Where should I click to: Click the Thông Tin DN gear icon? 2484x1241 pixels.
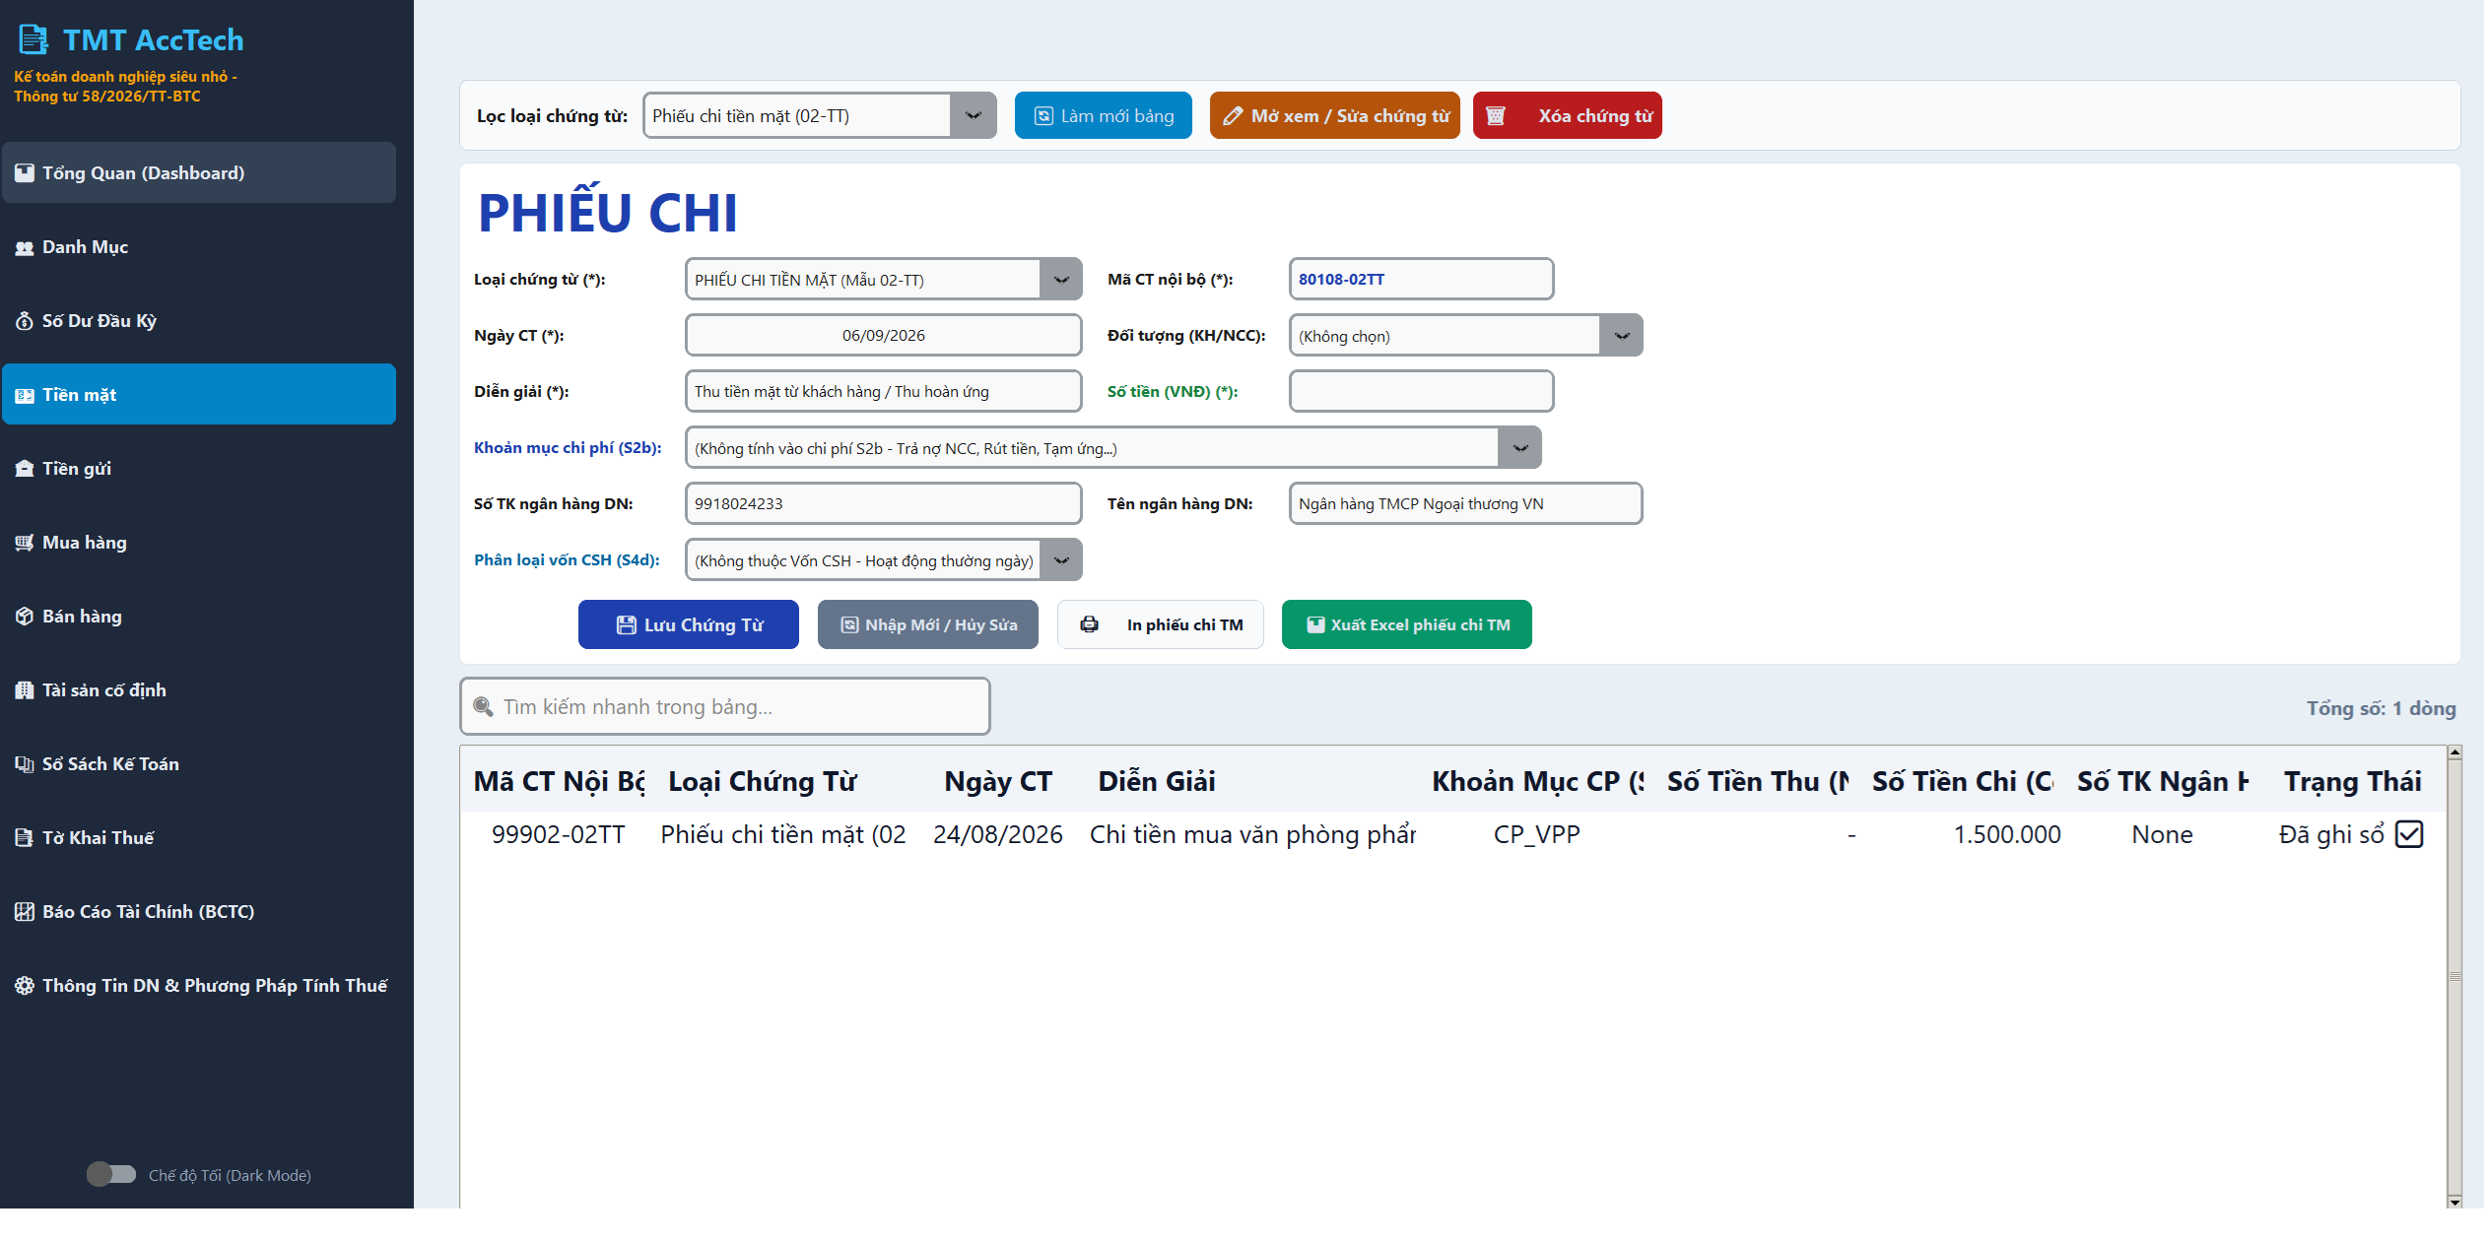click(x=25, y=986)
